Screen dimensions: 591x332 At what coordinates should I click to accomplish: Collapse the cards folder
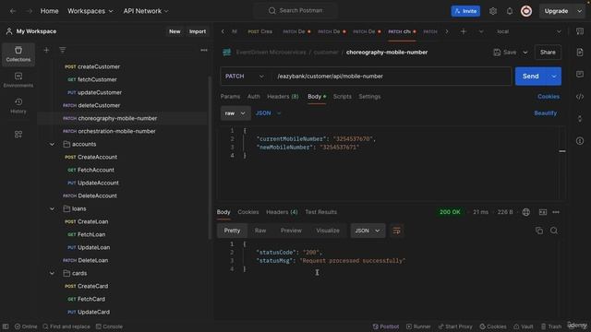[x=52, y=273]
